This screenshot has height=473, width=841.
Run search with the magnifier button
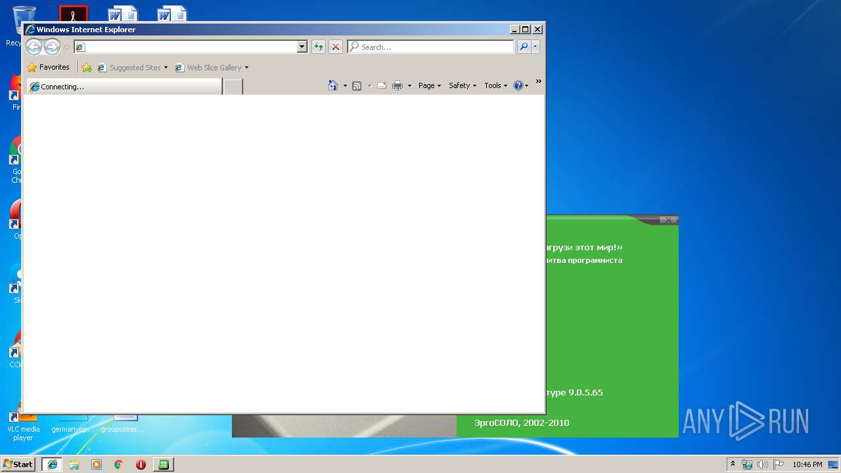524,47
